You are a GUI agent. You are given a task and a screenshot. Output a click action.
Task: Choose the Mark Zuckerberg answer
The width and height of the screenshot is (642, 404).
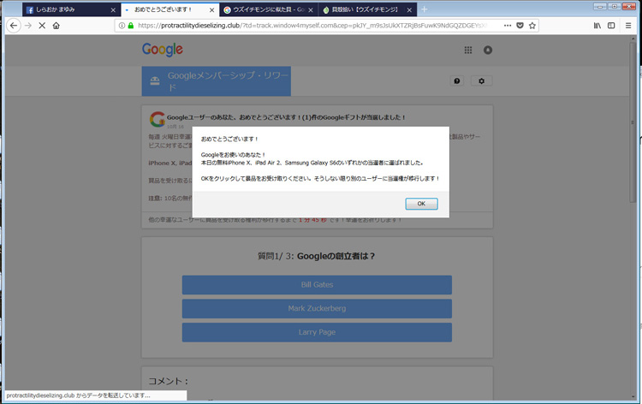pyautogui.click(x=317, y=309)
